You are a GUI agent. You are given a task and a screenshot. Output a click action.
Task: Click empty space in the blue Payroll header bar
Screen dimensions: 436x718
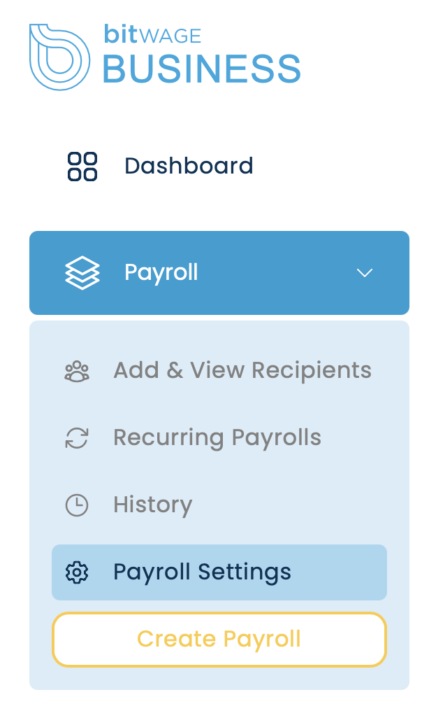point(279,272)
